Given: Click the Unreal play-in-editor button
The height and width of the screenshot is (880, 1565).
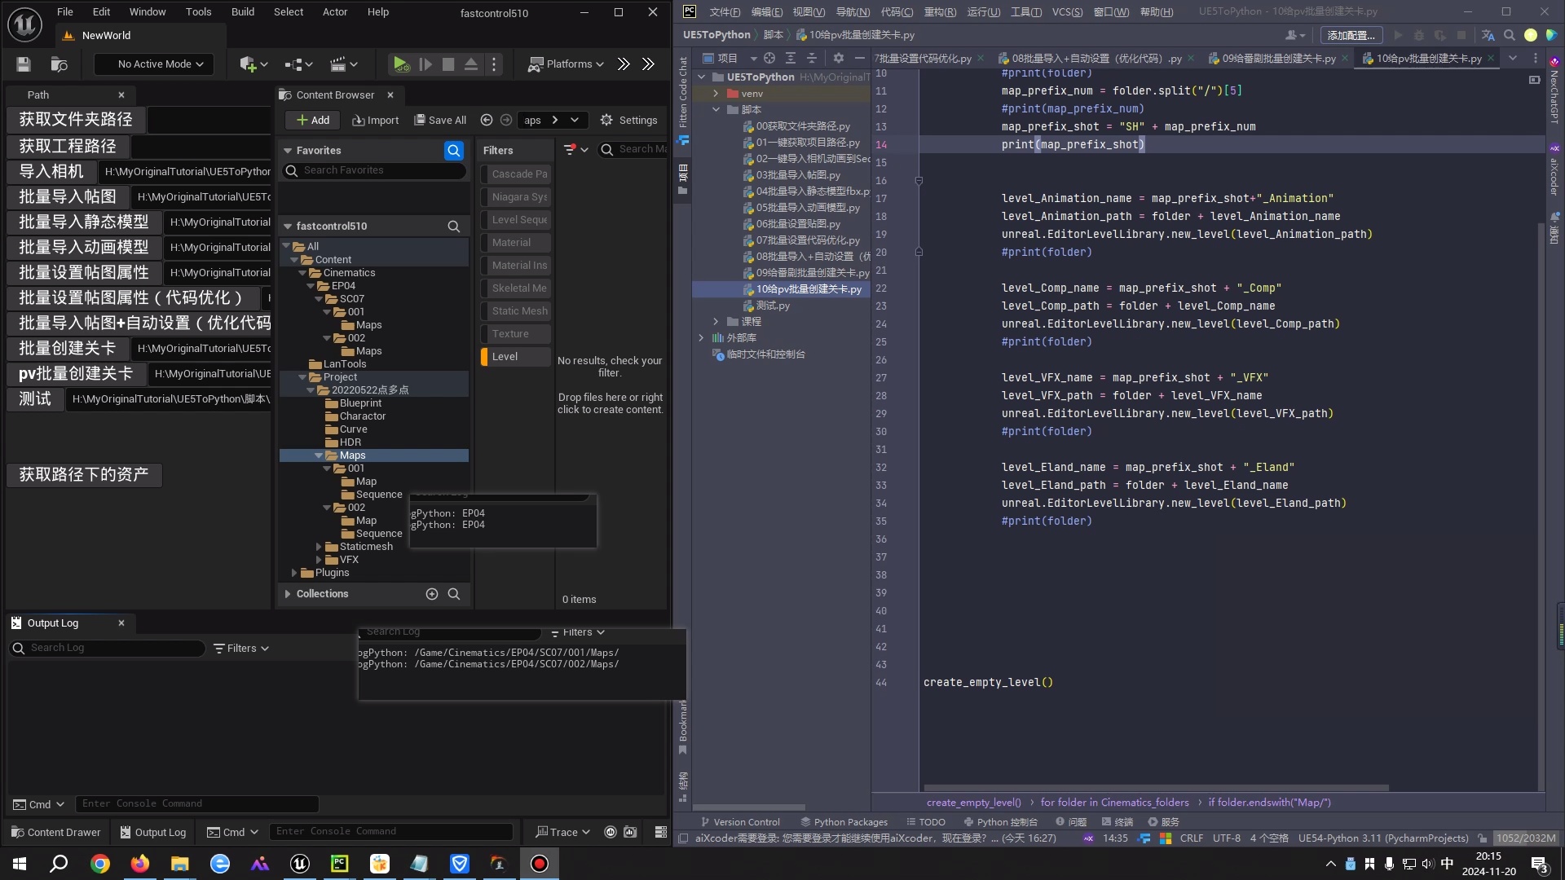Looking at the screenshot, I should [400, 64].
